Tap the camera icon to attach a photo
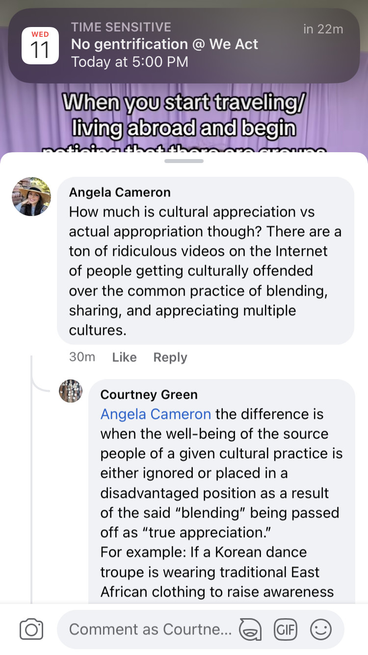 (x=31, y=629)
